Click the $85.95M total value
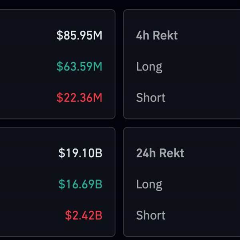 click(x=79, y=35)
